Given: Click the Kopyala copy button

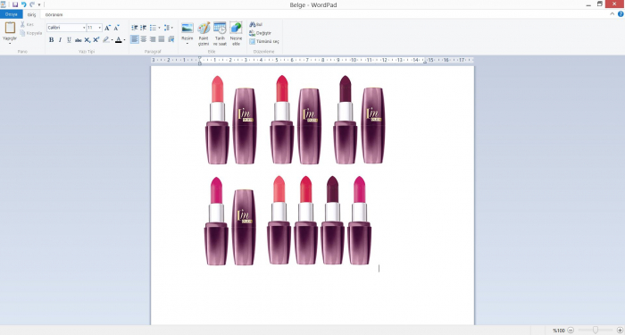Looking at the screenshot, I should click(31, 33).
